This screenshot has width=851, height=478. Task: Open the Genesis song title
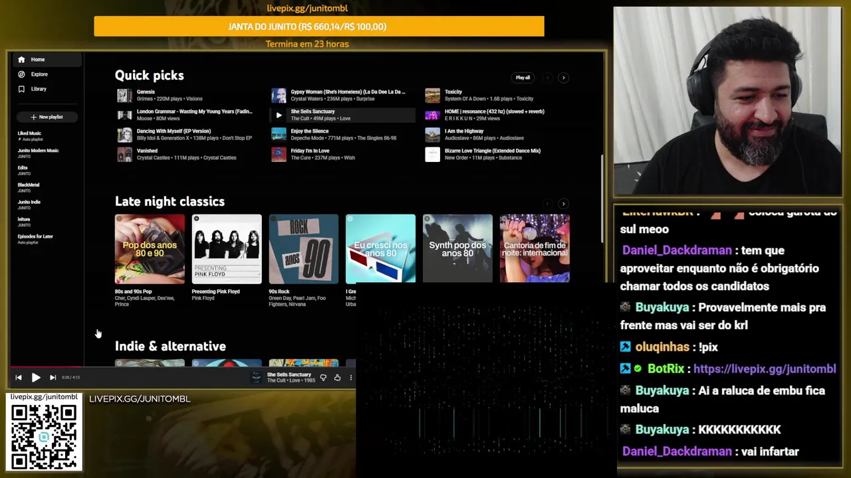[146, 92]
